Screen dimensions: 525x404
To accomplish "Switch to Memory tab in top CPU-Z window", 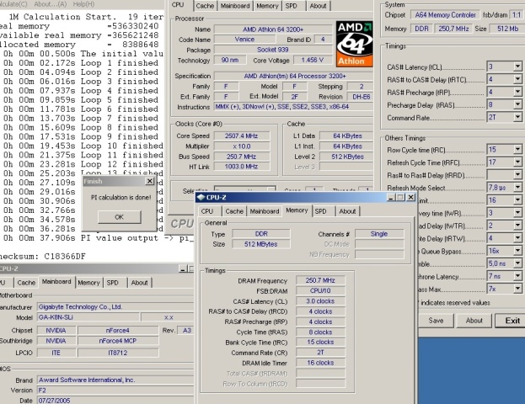I will pos(267,6).
